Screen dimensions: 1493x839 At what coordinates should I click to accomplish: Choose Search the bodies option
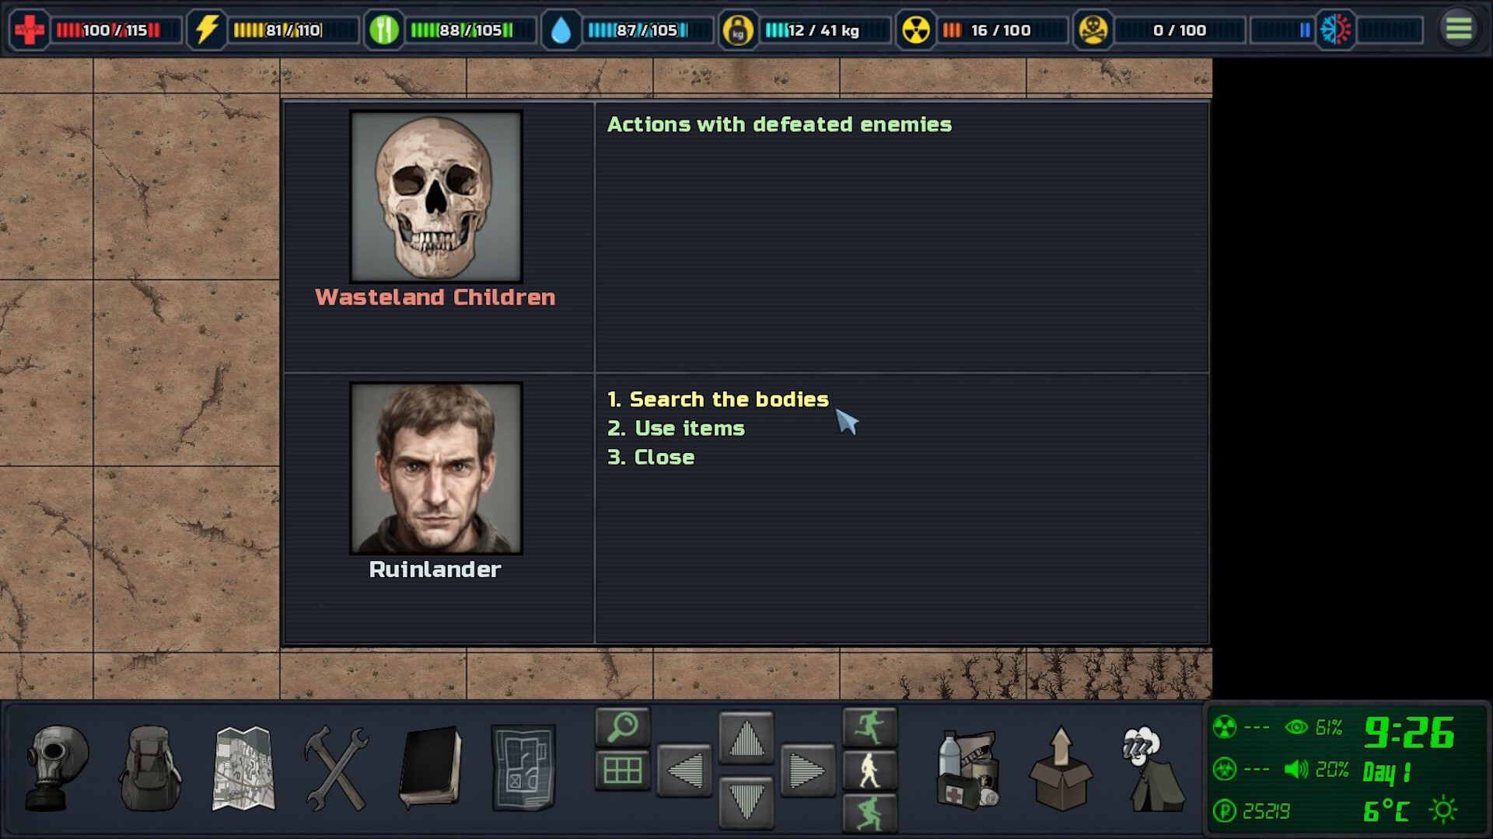click(x=718, y=399)
